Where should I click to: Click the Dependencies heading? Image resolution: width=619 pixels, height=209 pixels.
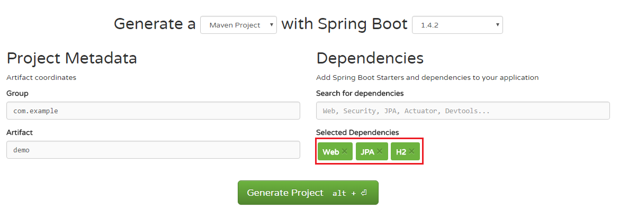370,58
